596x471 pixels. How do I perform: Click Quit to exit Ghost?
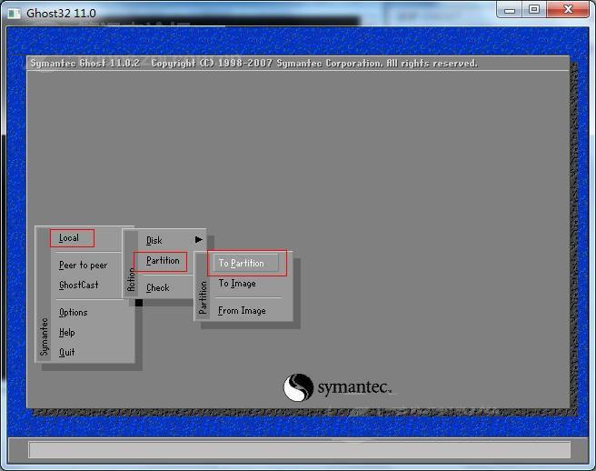pyautogui.click(x=67, y=352)
